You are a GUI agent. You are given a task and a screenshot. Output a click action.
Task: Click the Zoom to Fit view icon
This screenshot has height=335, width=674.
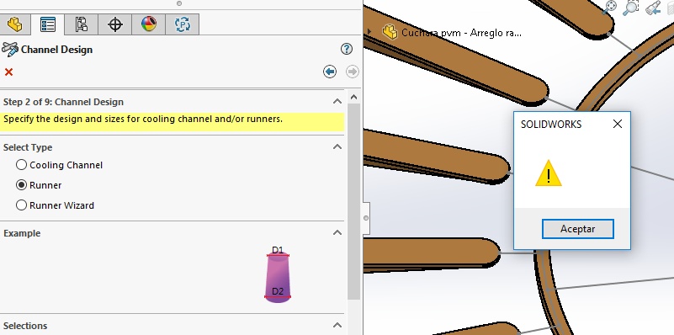point(609,8)
